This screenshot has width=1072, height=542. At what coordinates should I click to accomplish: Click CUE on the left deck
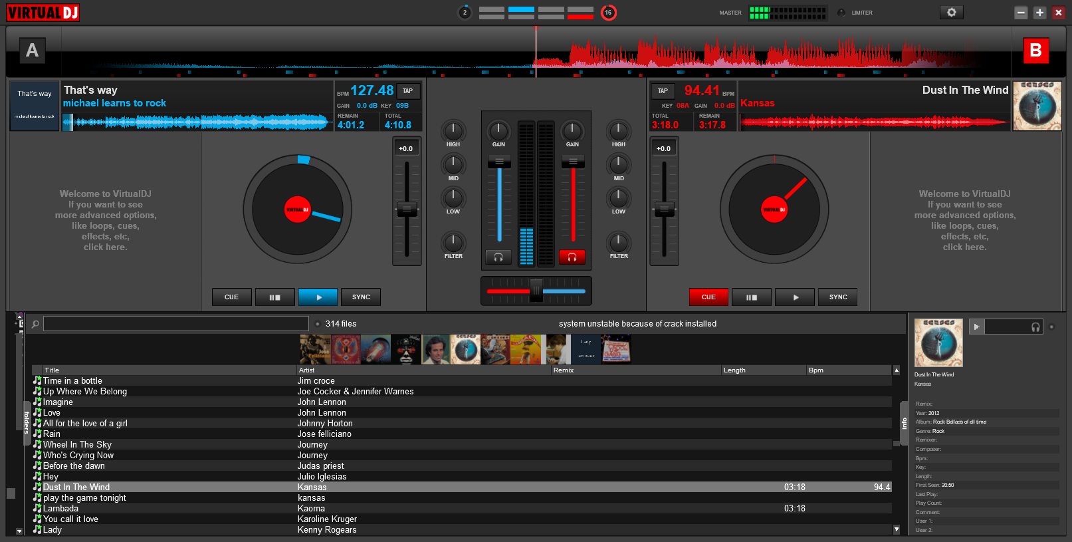point(231,297)
